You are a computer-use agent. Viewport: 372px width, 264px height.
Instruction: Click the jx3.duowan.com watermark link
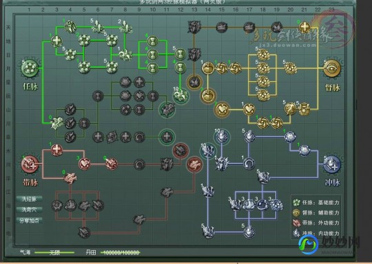(x=285, y=45)
